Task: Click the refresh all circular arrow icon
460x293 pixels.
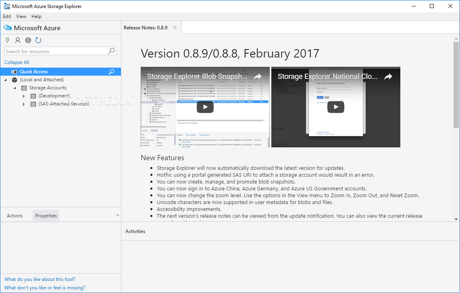Action: 38,40
